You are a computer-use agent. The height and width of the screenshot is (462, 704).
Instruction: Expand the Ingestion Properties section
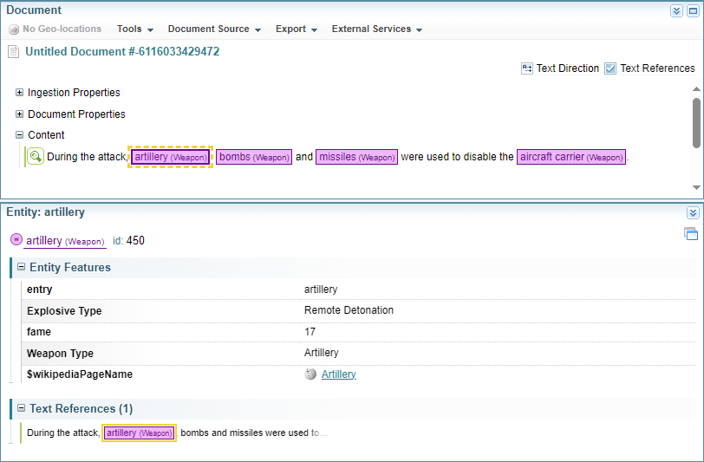click(x=19, y=93)
